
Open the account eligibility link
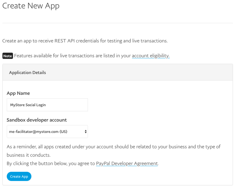point(150,56)
